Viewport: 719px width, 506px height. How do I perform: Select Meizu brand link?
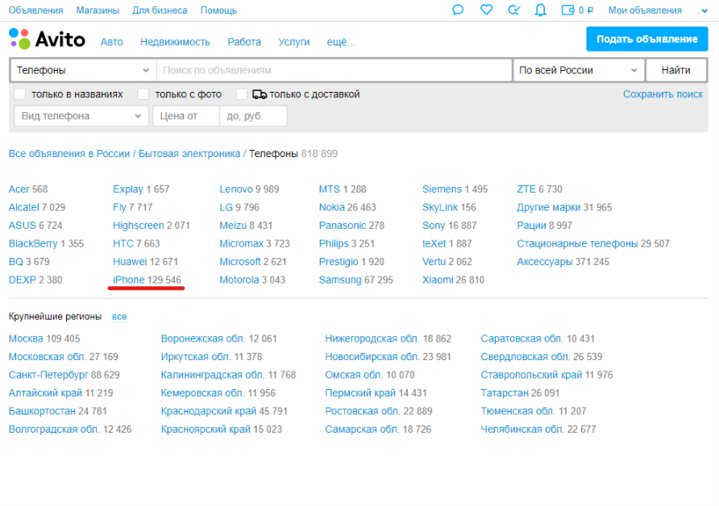[x=233, y=226]
